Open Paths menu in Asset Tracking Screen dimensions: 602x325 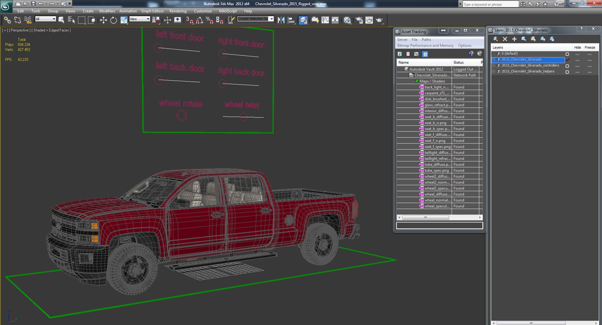point(426,39)
